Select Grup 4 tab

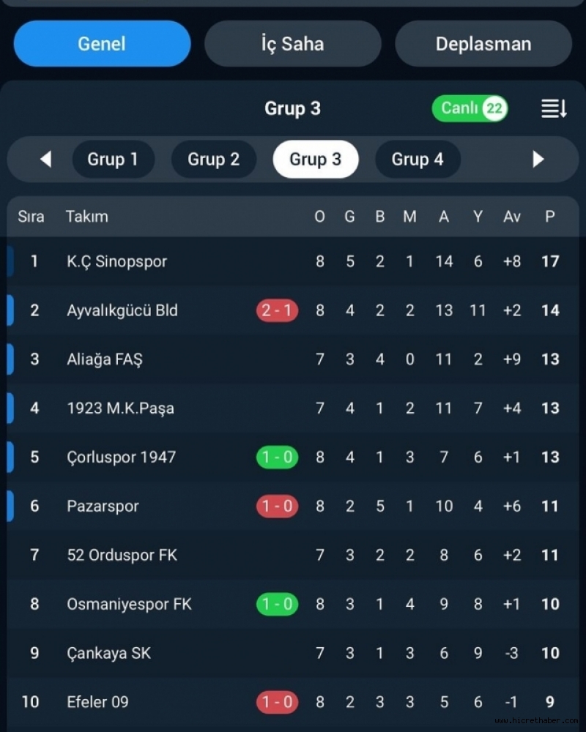(418, 159)
